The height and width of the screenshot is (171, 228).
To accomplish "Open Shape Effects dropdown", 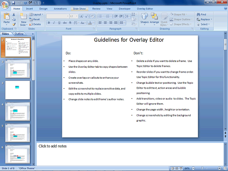I will 181,24.
